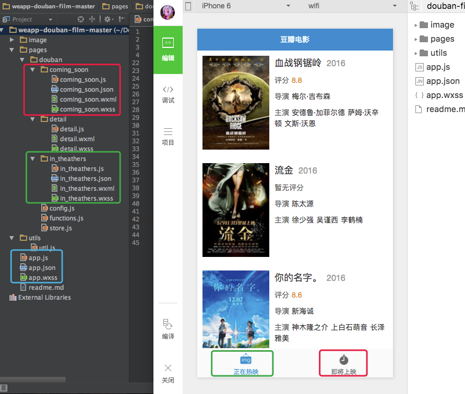Click the 你的名字。 movie title
This screenshot has width=465, height=394.
click(x=296, y=278)
